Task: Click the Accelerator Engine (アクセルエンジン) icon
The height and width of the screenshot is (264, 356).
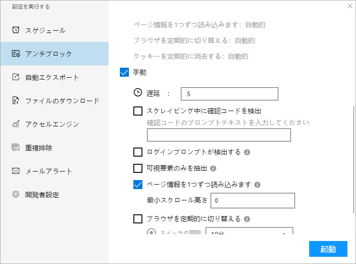Action: 16,124
